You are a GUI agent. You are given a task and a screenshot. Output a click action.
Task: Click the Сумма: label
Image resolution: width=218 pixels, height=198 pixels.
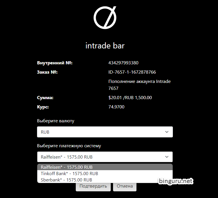[45, 98]
